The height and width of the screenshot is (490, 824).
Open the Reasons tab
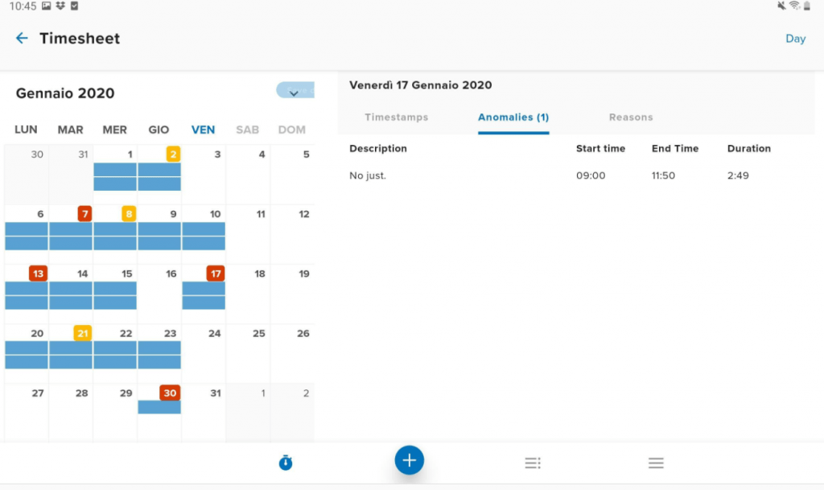coord(630,117)
